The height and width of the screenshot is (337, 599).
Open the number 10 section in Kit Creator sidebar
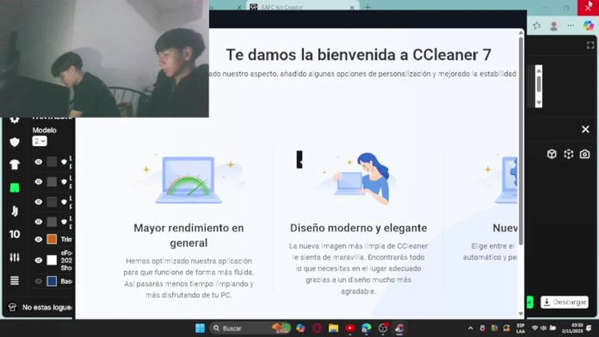15,234
